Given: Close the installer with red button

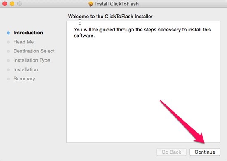Looking at the screenshot, I should pyautogui.click(x=5, y=4).
